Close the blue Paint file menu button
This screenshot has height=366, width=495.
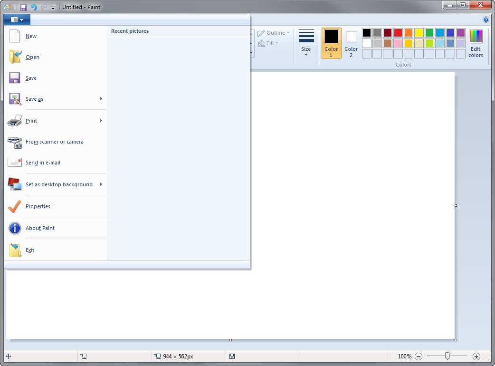click(x=17, y=19)
